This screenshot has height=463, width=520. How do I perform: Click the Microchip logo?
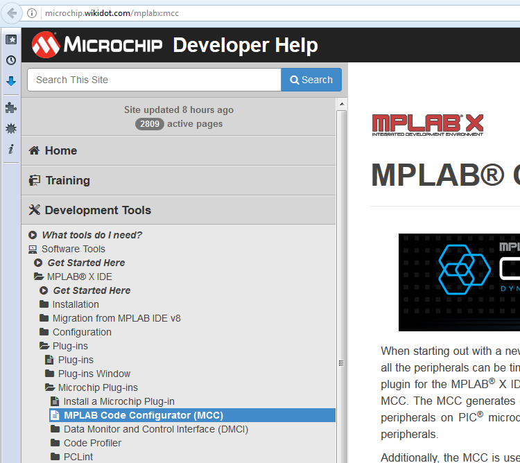[x=97, y=45]
